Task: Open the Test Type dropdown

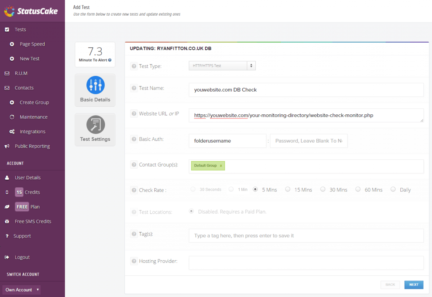Action: click(222, 65)
